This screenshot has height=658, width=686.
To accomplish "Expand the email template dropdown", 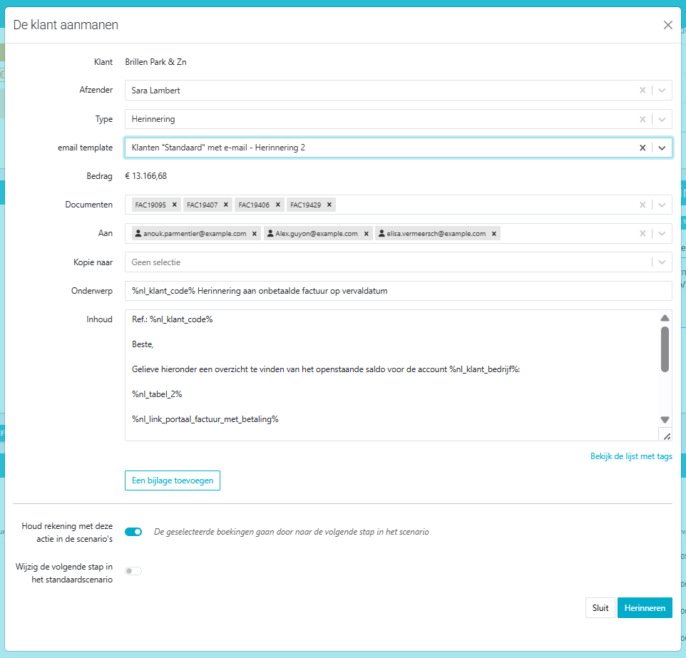I will coord(662,148).
